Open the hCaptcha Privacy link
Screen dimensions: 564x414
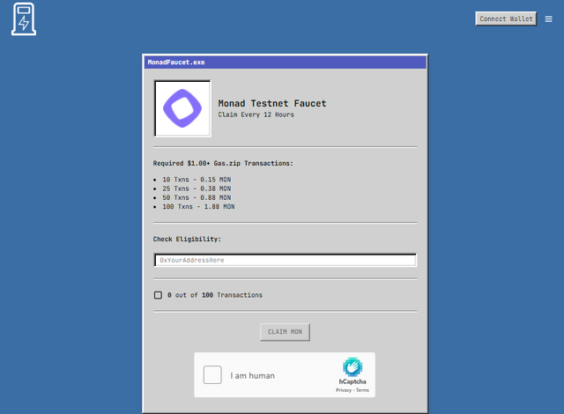[x=344, y=390]
